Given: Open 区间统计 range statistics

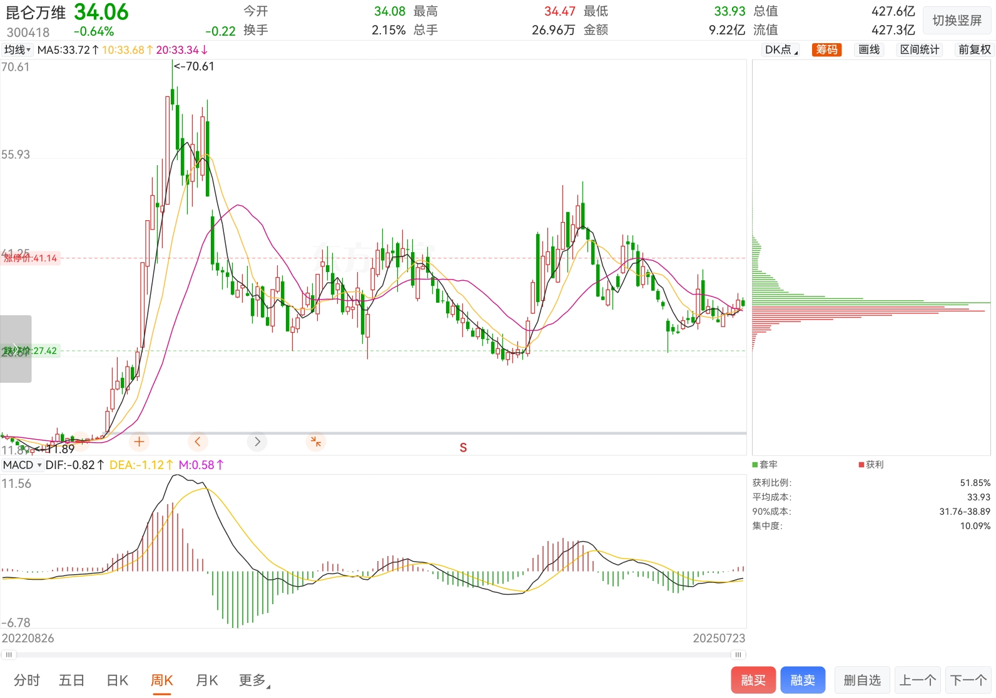Looking at the screenshot, I should [x=920, y=49].
